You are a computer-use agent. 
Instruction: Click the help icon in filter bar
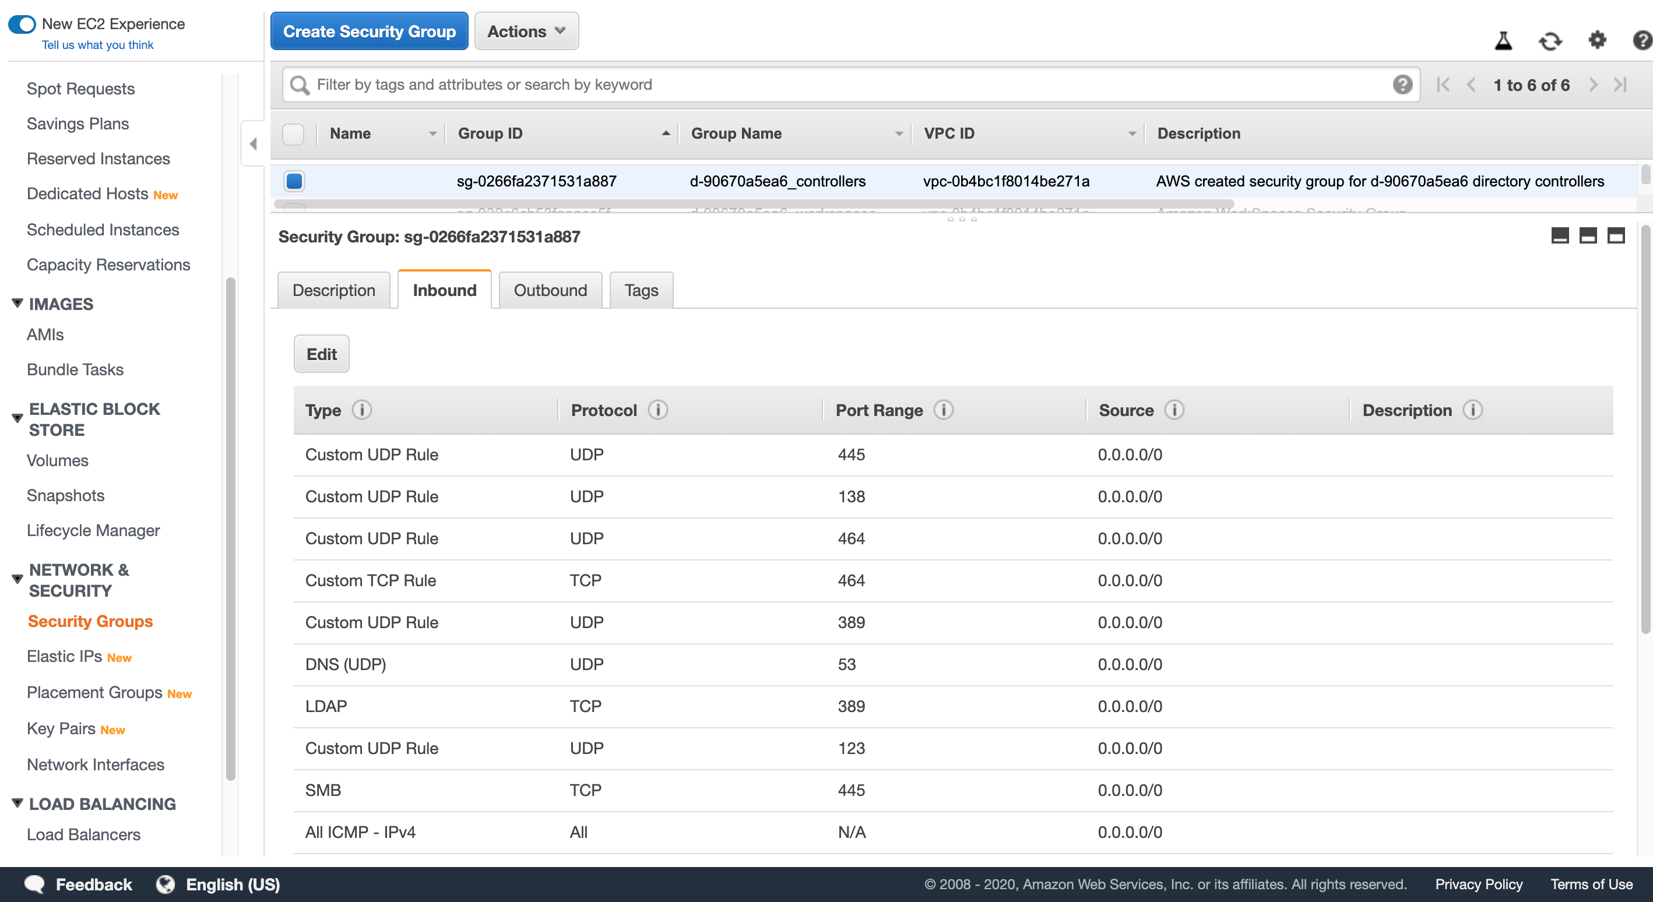pos(1402,84)
